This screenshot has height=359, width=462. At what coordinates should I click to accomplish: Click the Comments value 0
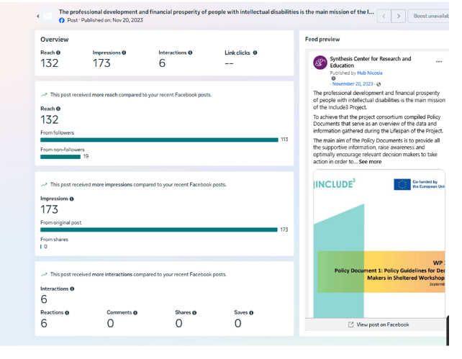(x=111, y=323)
